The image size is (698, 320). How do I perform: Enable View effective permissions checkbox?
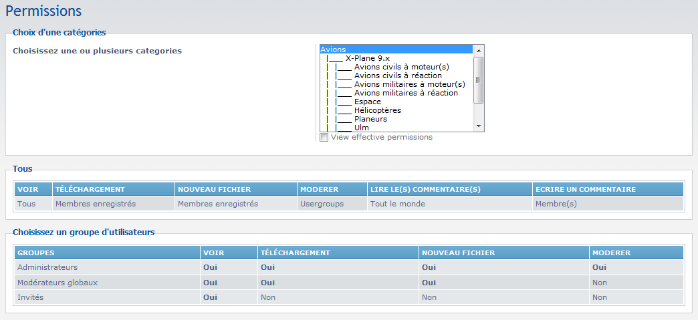[324, 138]
